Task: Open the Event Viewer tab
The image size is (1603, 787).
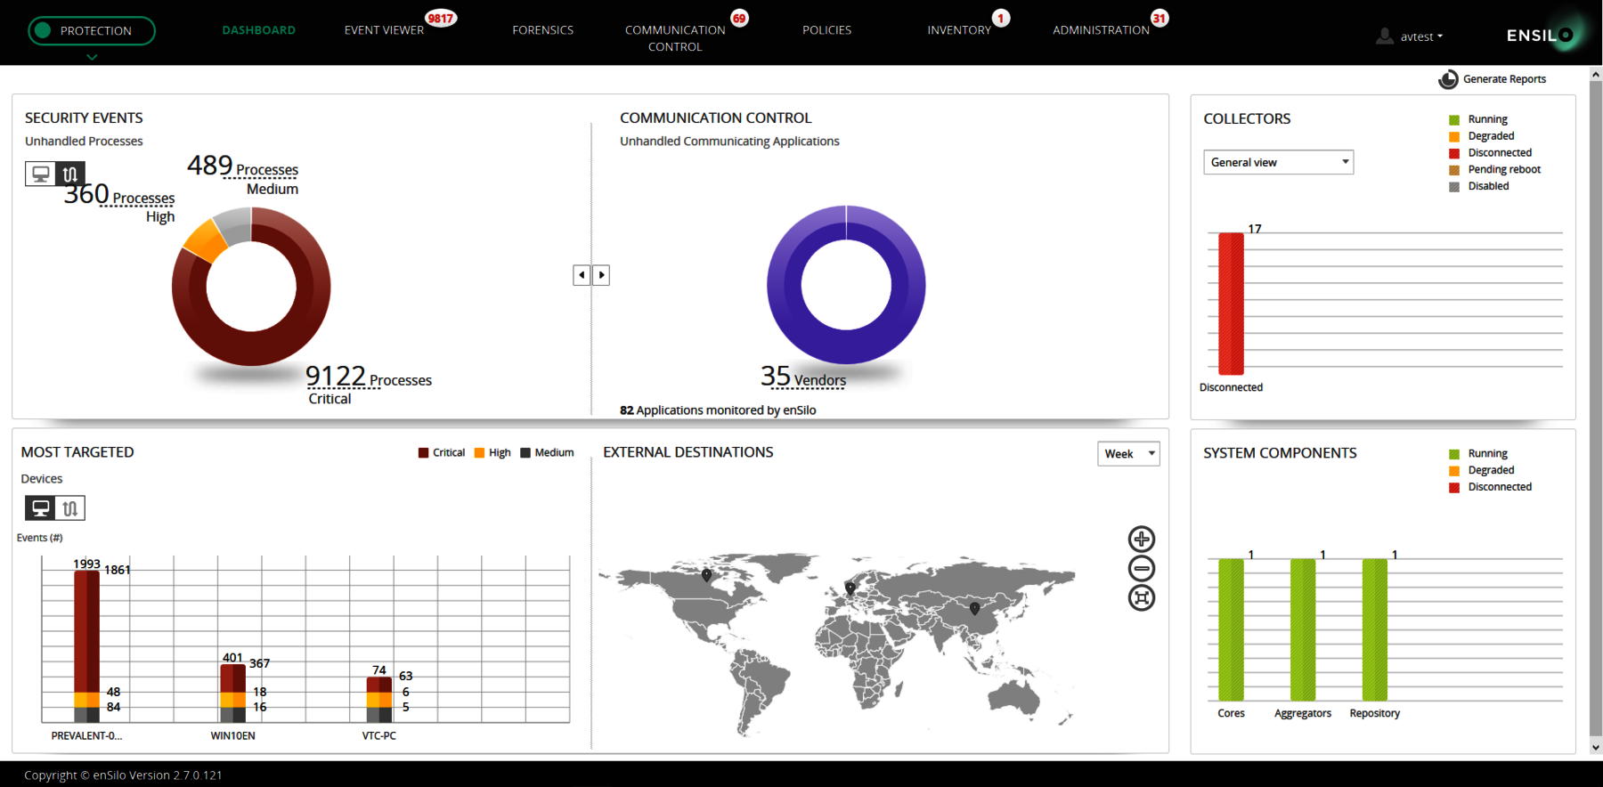Action: click(384, 30)
